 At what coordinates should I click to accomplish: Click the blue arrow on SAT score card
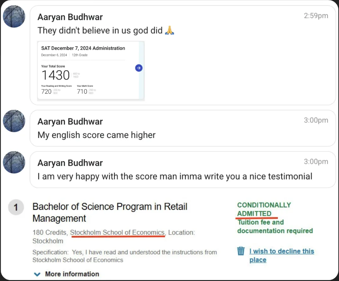[139, 68]
